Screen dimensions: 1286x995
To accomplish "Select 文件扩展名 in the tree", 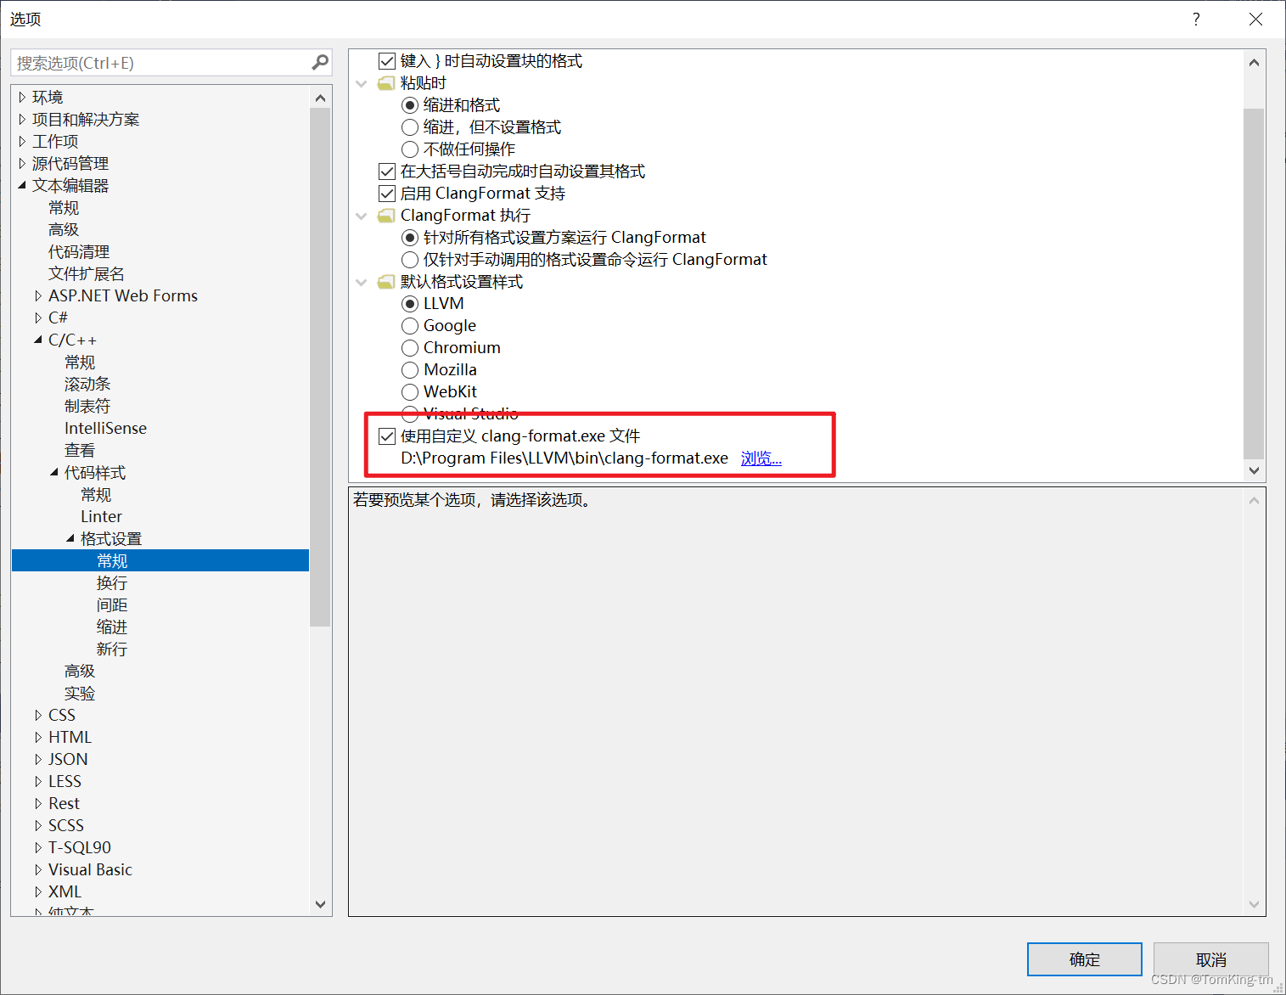I will pyautogui.click(x=87, y=273).
